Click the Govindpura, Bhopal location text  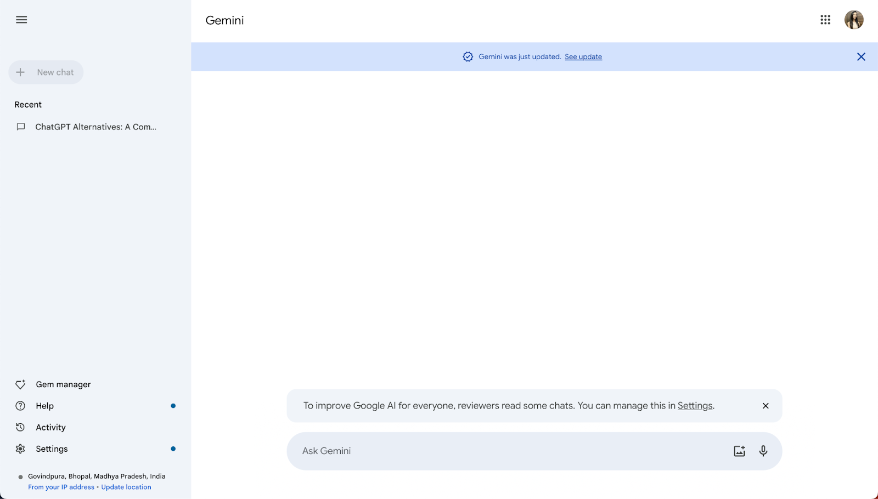coord(97,477)
